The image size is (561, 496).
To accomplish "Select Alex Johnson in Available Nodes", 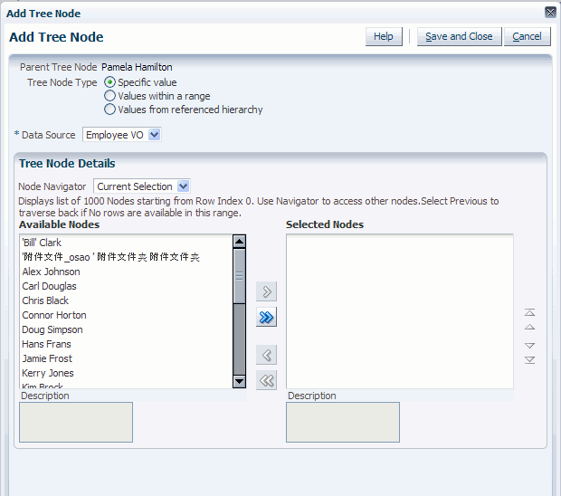I will (x=126, y=272).
